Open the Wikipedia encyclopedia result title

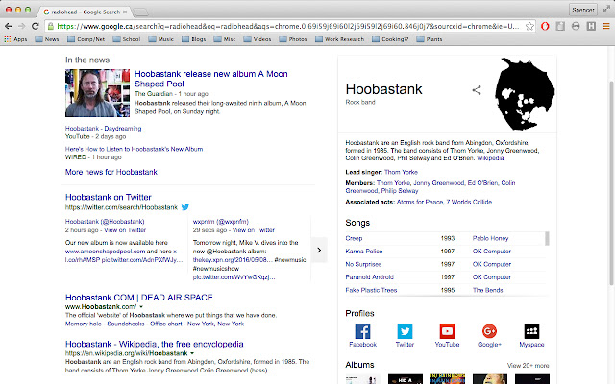tap(154, 344)
